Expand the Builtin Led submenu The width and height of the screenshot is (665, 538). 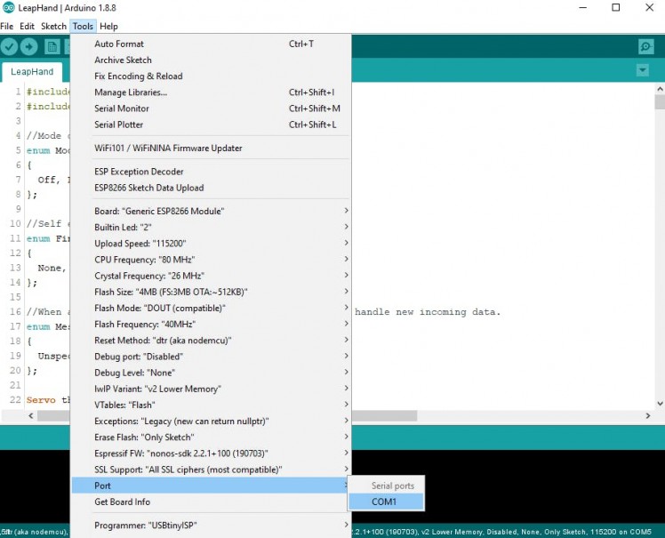pos(211,228)
